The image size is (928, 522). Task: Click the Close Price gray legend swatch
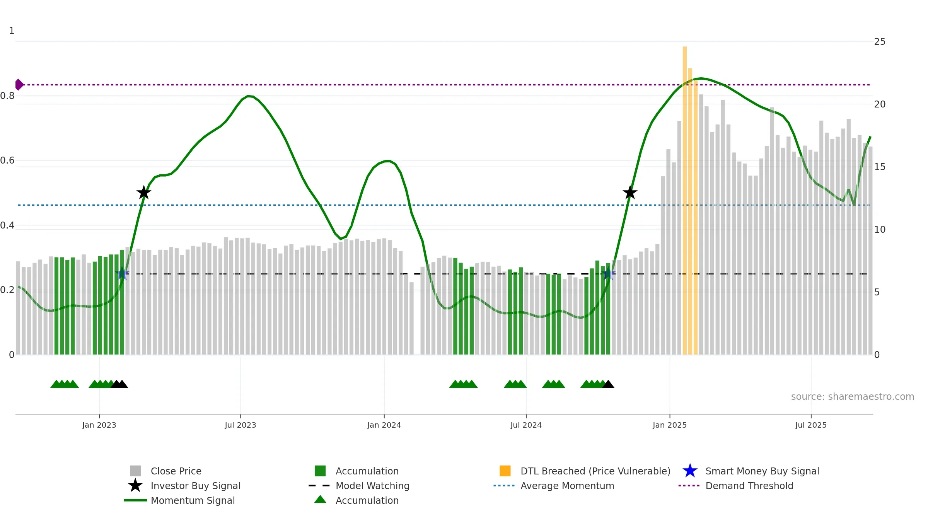pyautogui.click(x=135, y=471)
